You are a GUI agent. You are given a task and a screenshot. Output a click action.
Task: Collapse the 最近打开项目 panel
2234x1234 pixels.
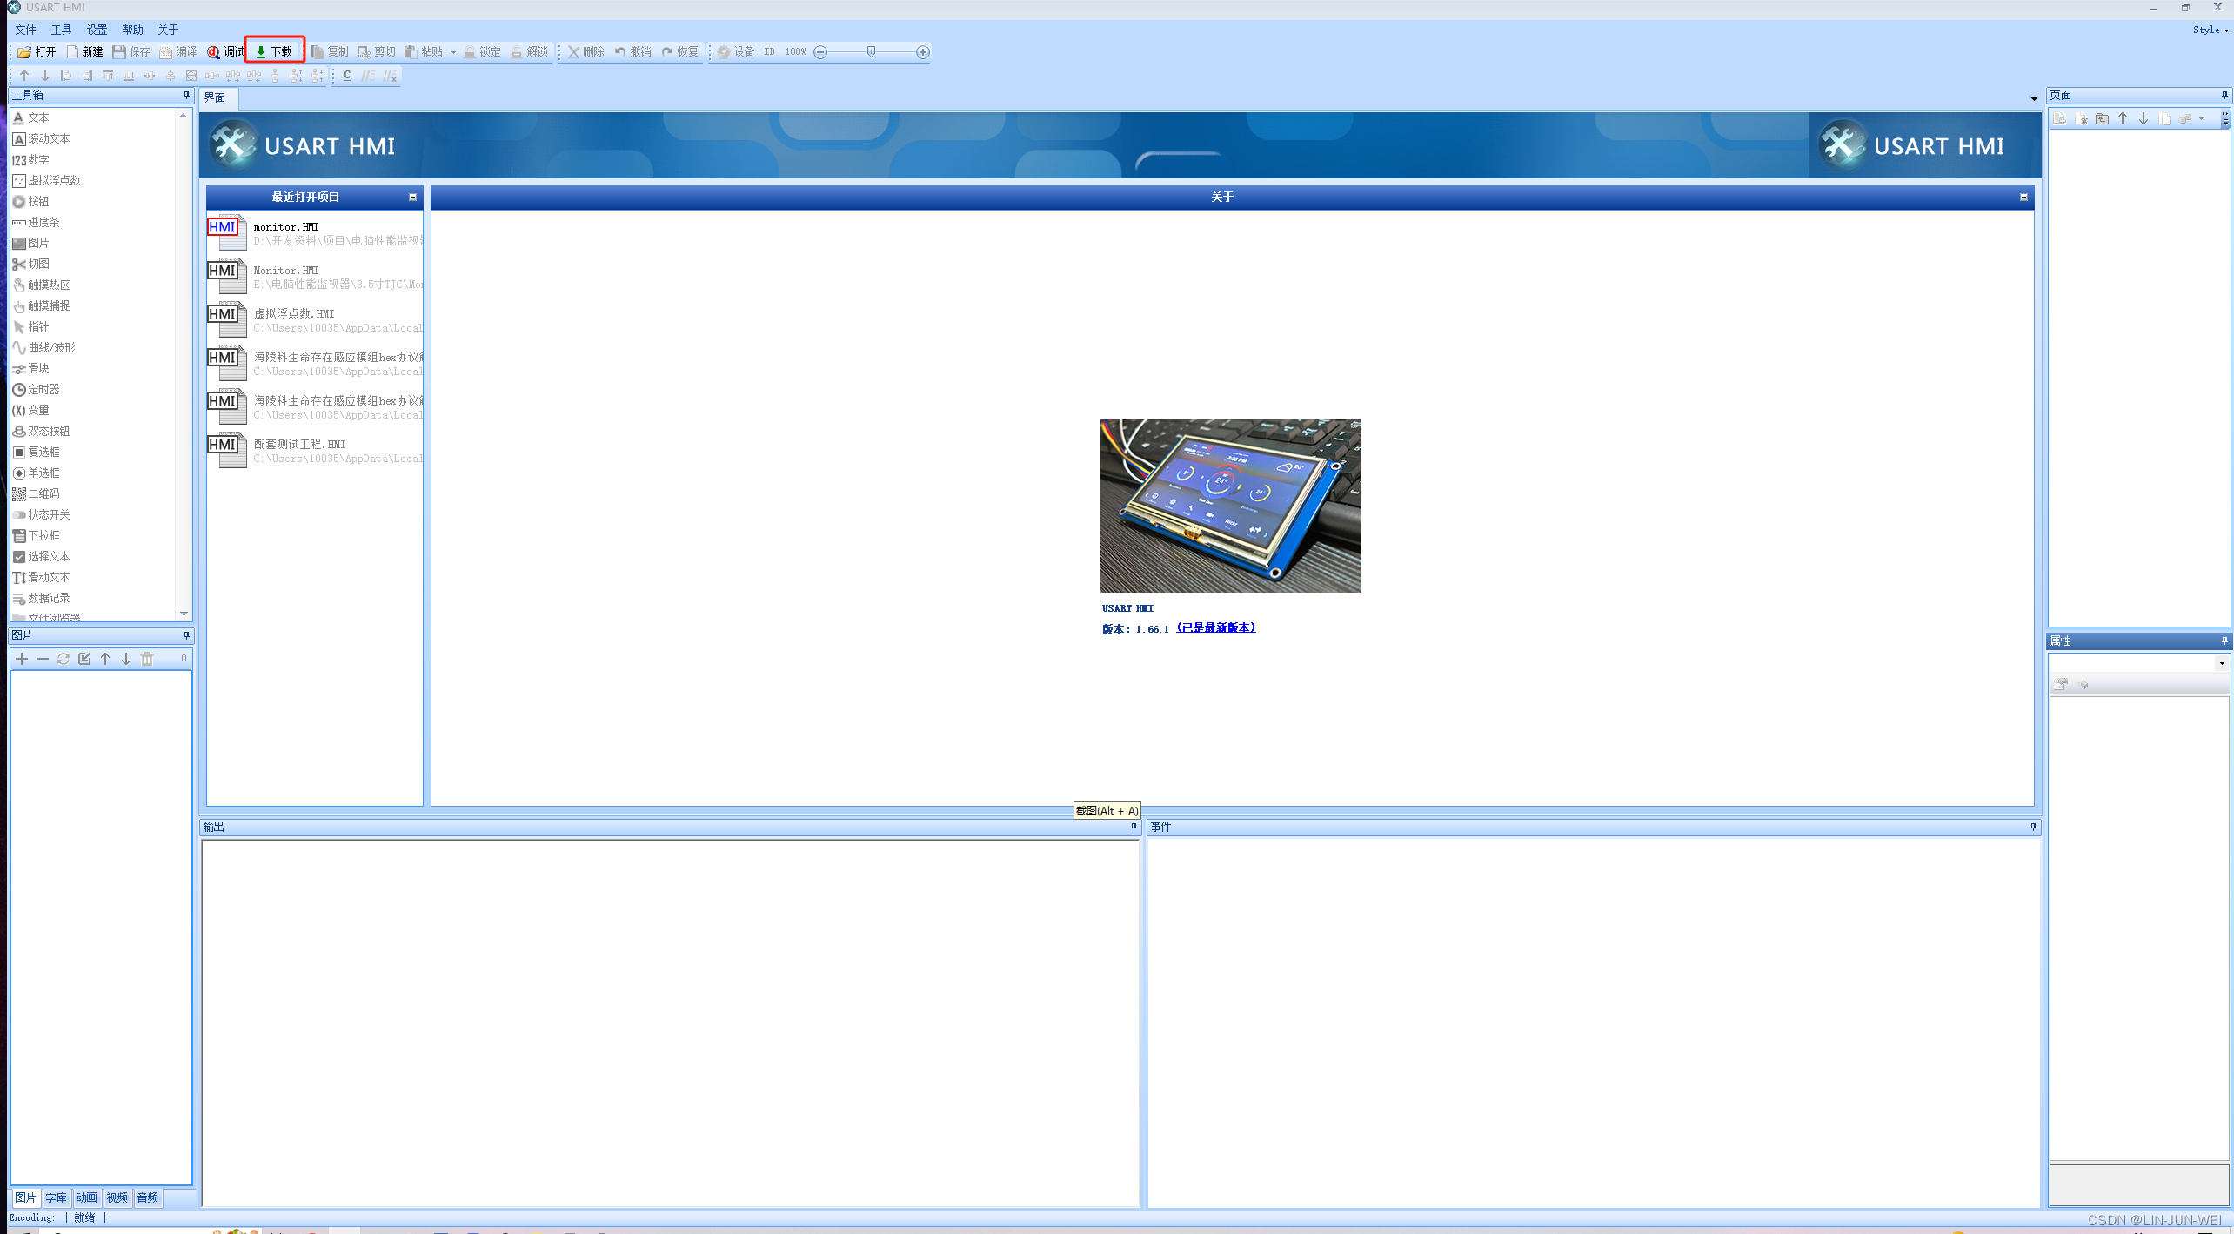(413, 198)
